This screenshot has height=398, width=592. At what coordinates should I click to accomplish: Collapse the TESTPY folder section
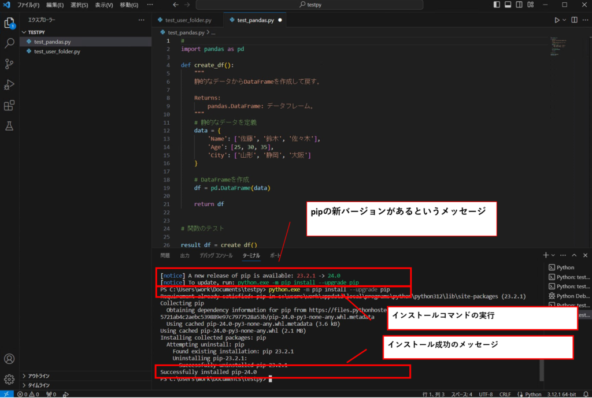pos(86,32)
